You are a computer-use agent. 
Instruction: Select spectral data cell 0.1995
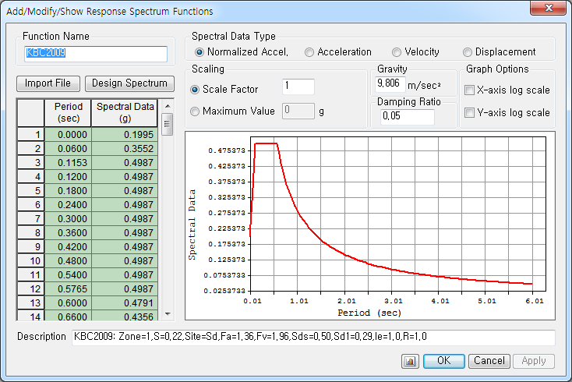tap(125, 135)
